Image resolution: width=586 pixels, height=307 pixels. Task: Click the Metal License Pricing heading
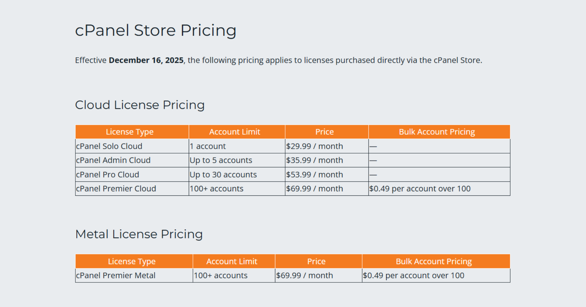[x=139, y=234]
